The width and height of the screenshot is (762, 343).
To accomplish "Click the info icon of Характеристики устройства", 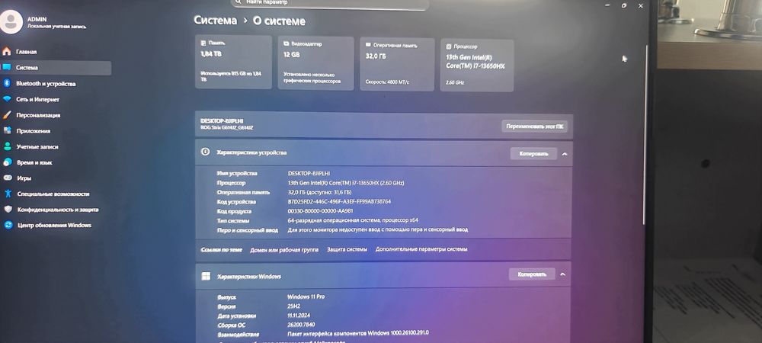I will tap(205, 152).
